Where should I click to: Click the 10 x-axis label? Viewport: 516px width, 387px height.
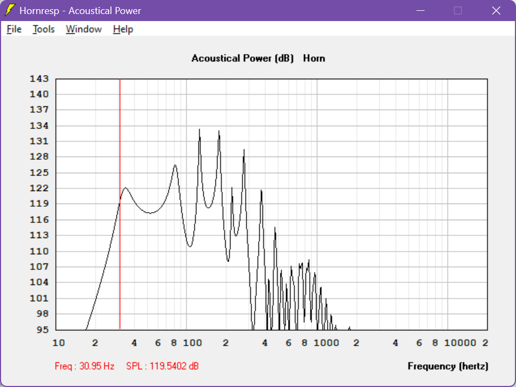[58, 343]
